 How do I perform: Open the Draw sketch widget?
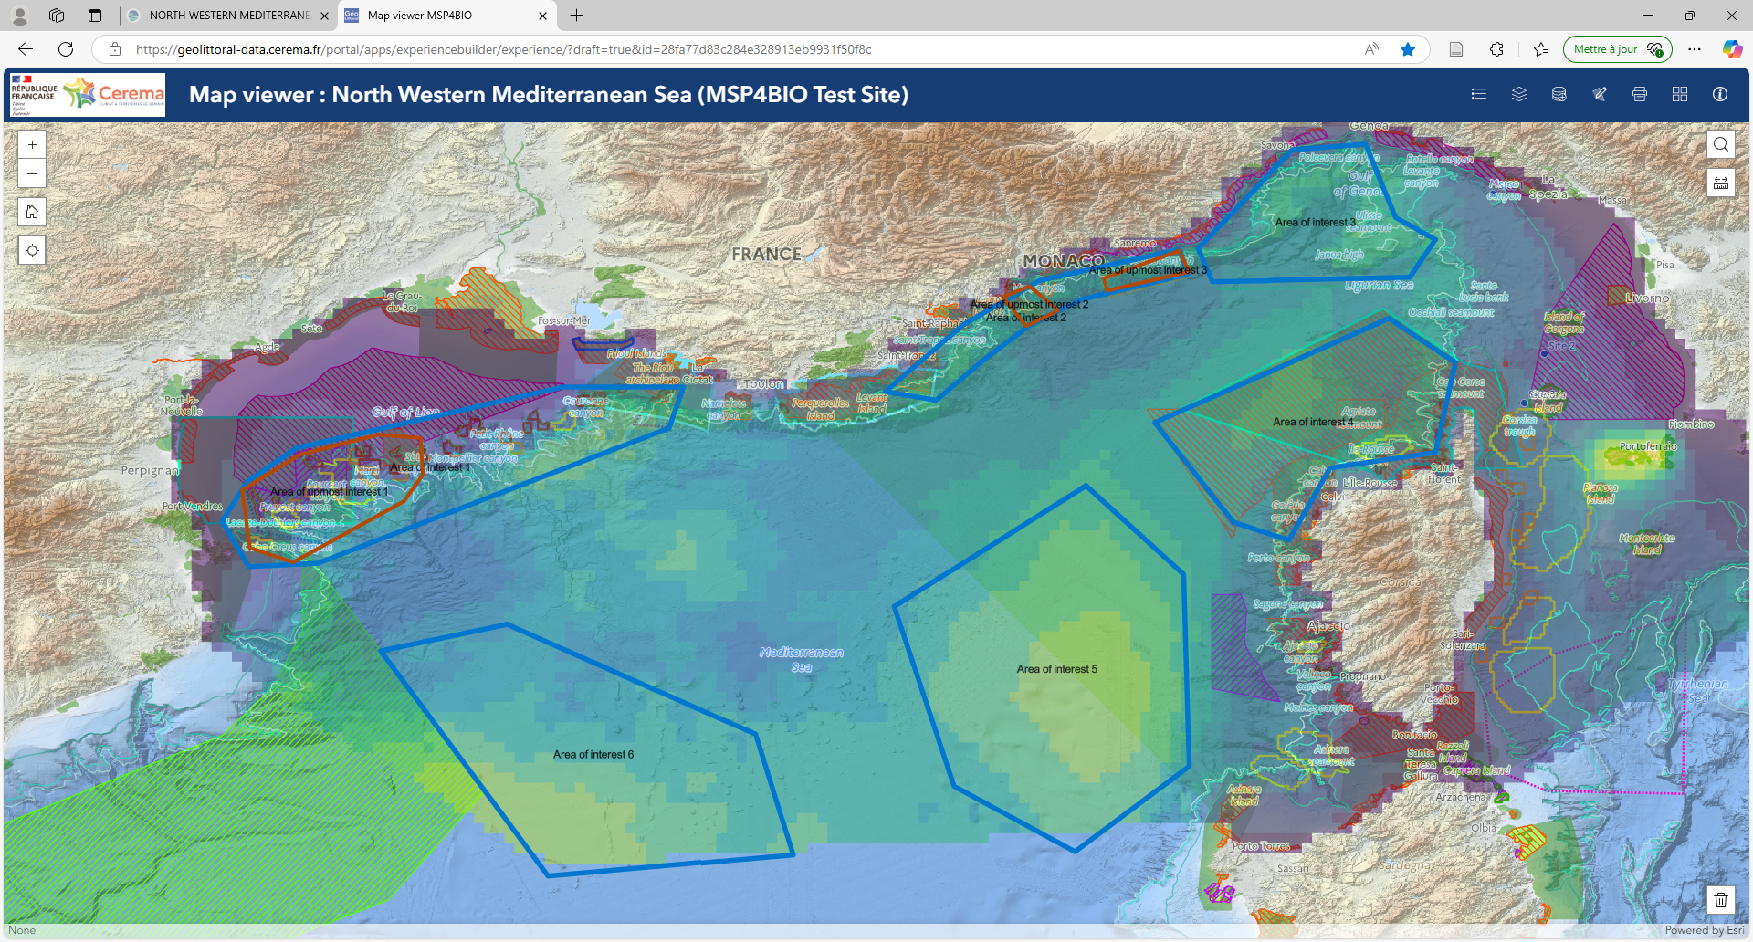tap(1600, 94)
